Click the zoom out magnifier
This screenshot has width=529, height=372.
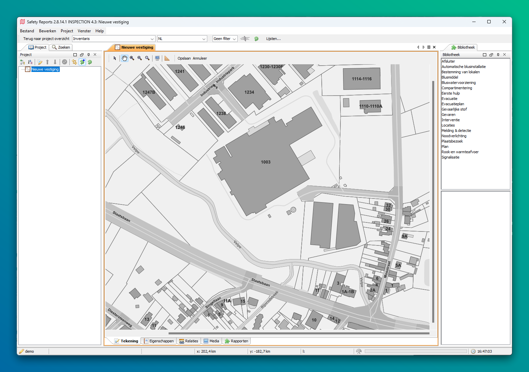tap(140, 58)
